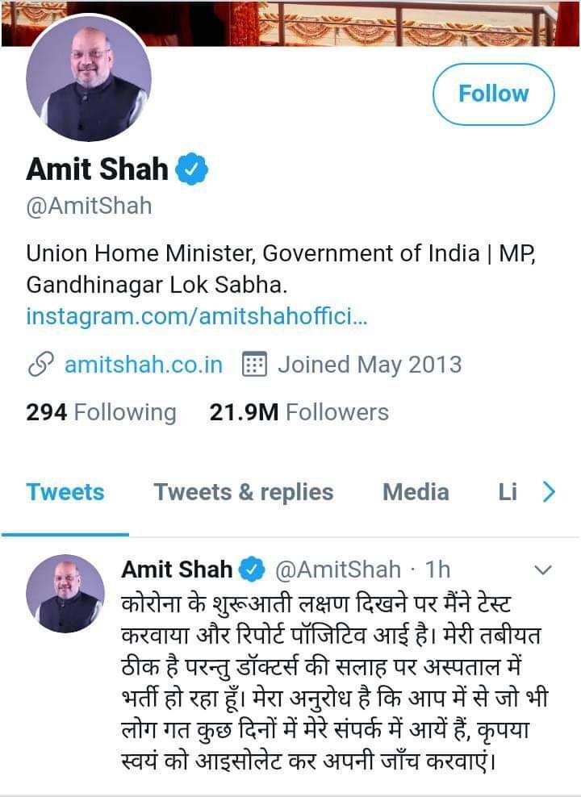View the 21.9M Followers list
The image size is (581, 797).
[x=299, y=412]
